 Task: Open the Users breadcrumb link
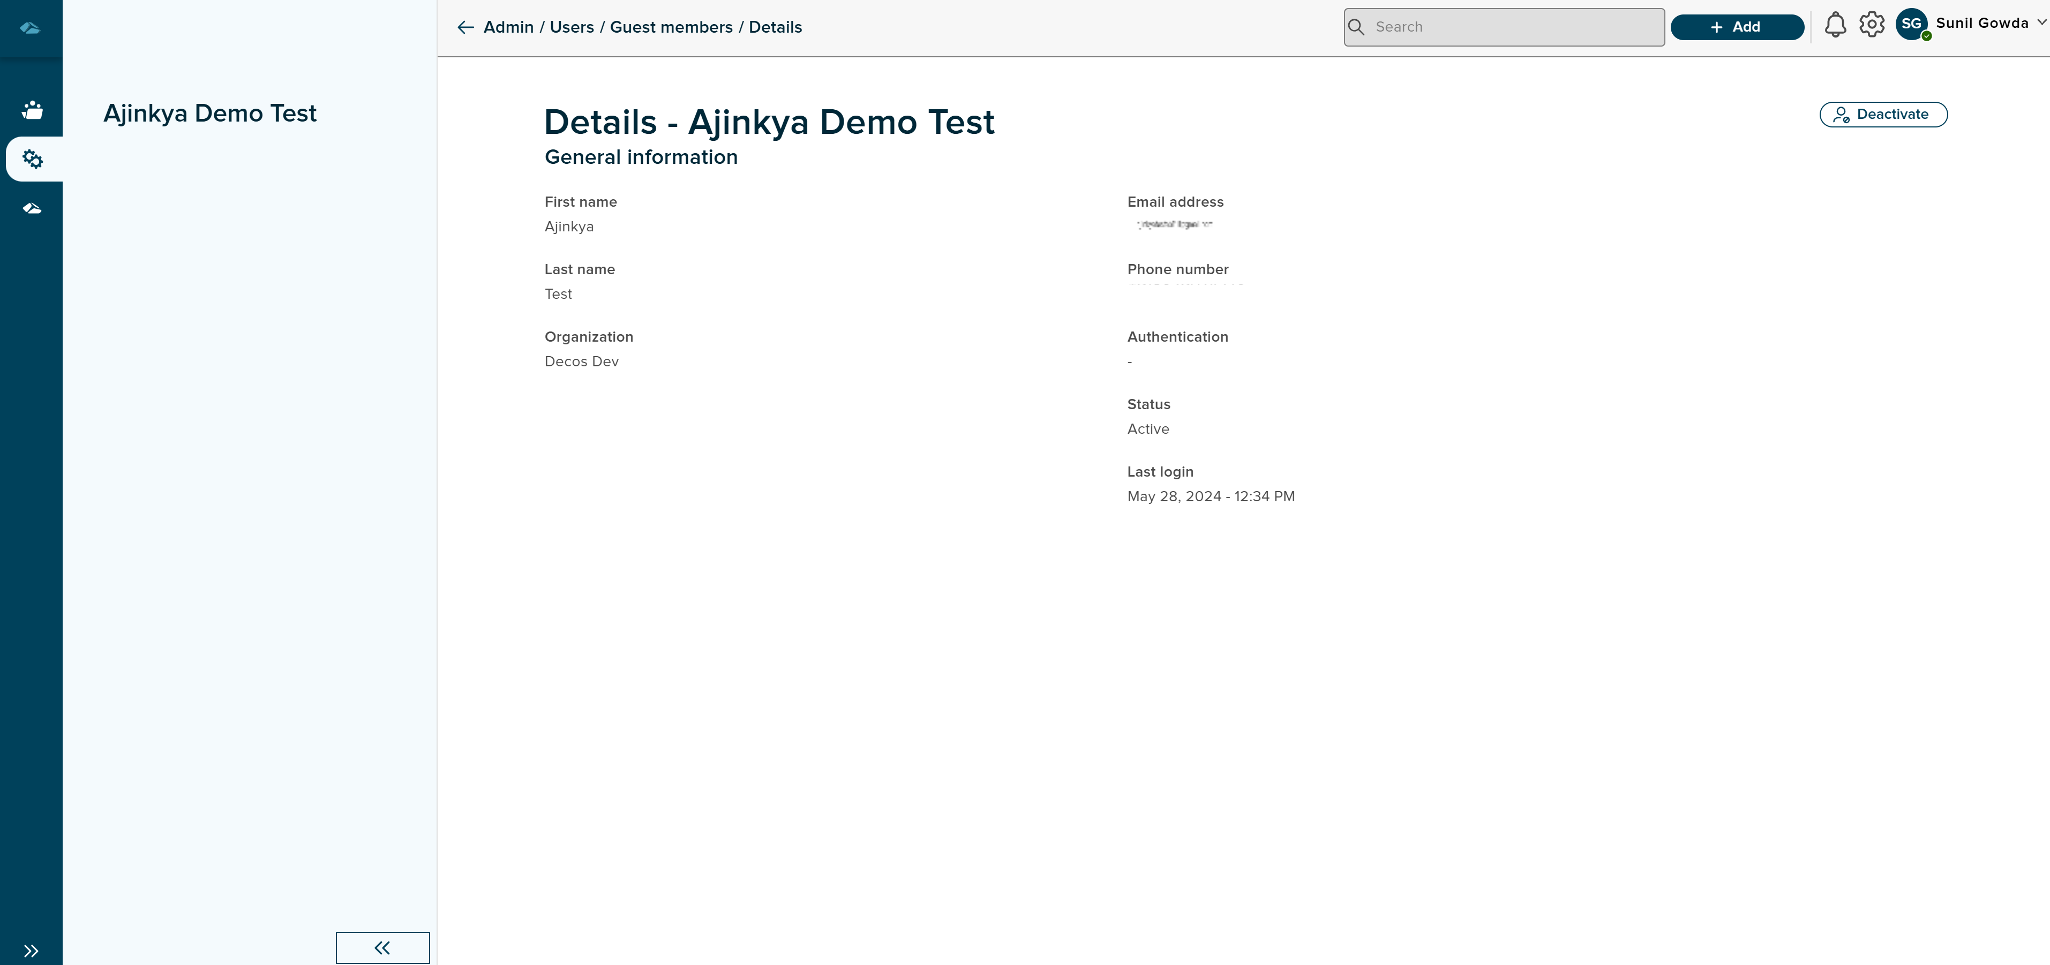pyautogui.click(x=572, y=27)
